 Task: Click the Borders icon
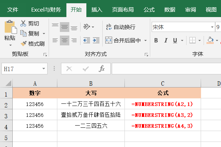[x=192, y=40]
